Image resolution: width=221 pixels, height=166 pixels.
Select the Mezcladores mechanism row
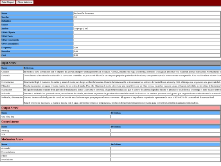110,160
